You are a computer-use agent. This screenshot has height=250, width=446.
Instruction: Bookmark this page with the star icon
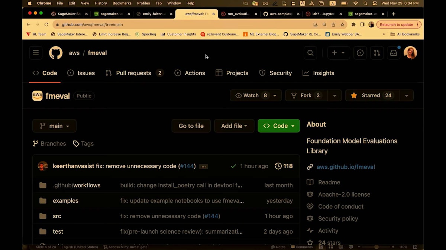point(342,24)
